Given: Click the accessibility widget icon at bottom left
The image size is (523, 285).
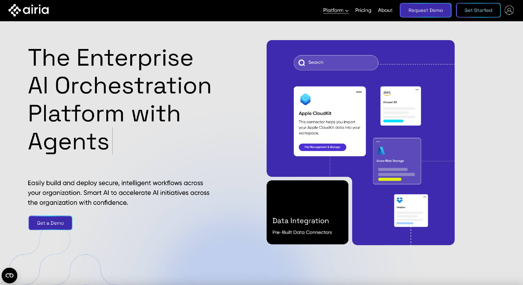Looking at the screenshot, I should 9,275.
